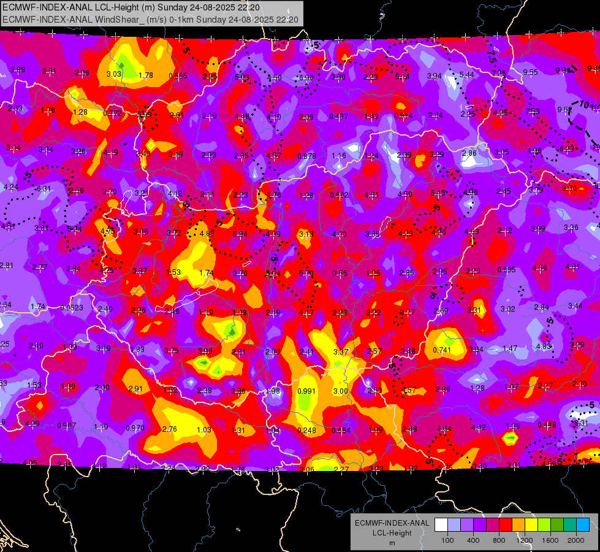This screenshot has height=552, width=600.
Task: Click the LCL-Height title line
Action: [x=131, y=7]
